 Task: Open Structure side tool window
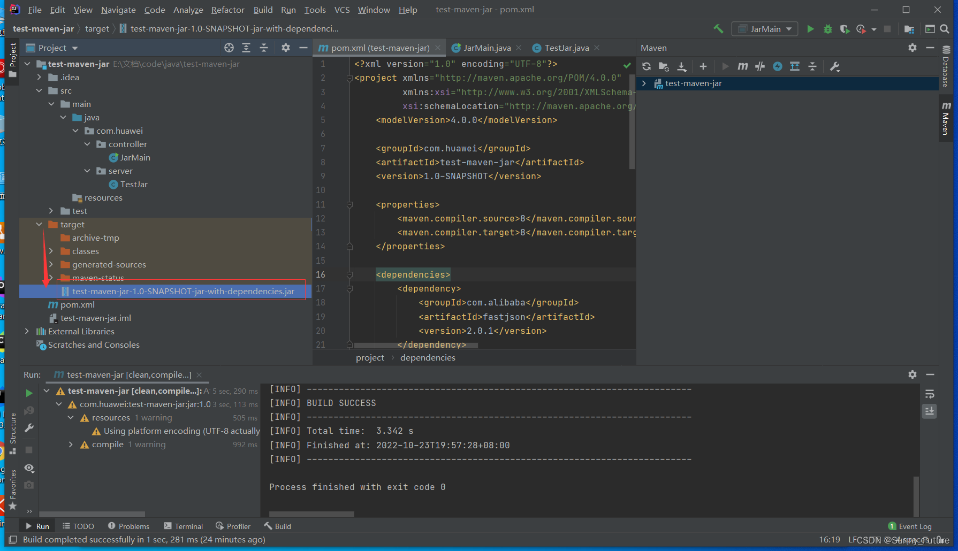click(x=13, y=434)
